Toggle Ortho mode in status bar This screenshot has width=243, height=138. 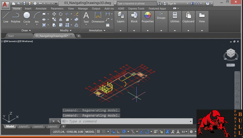pos(118,132)
